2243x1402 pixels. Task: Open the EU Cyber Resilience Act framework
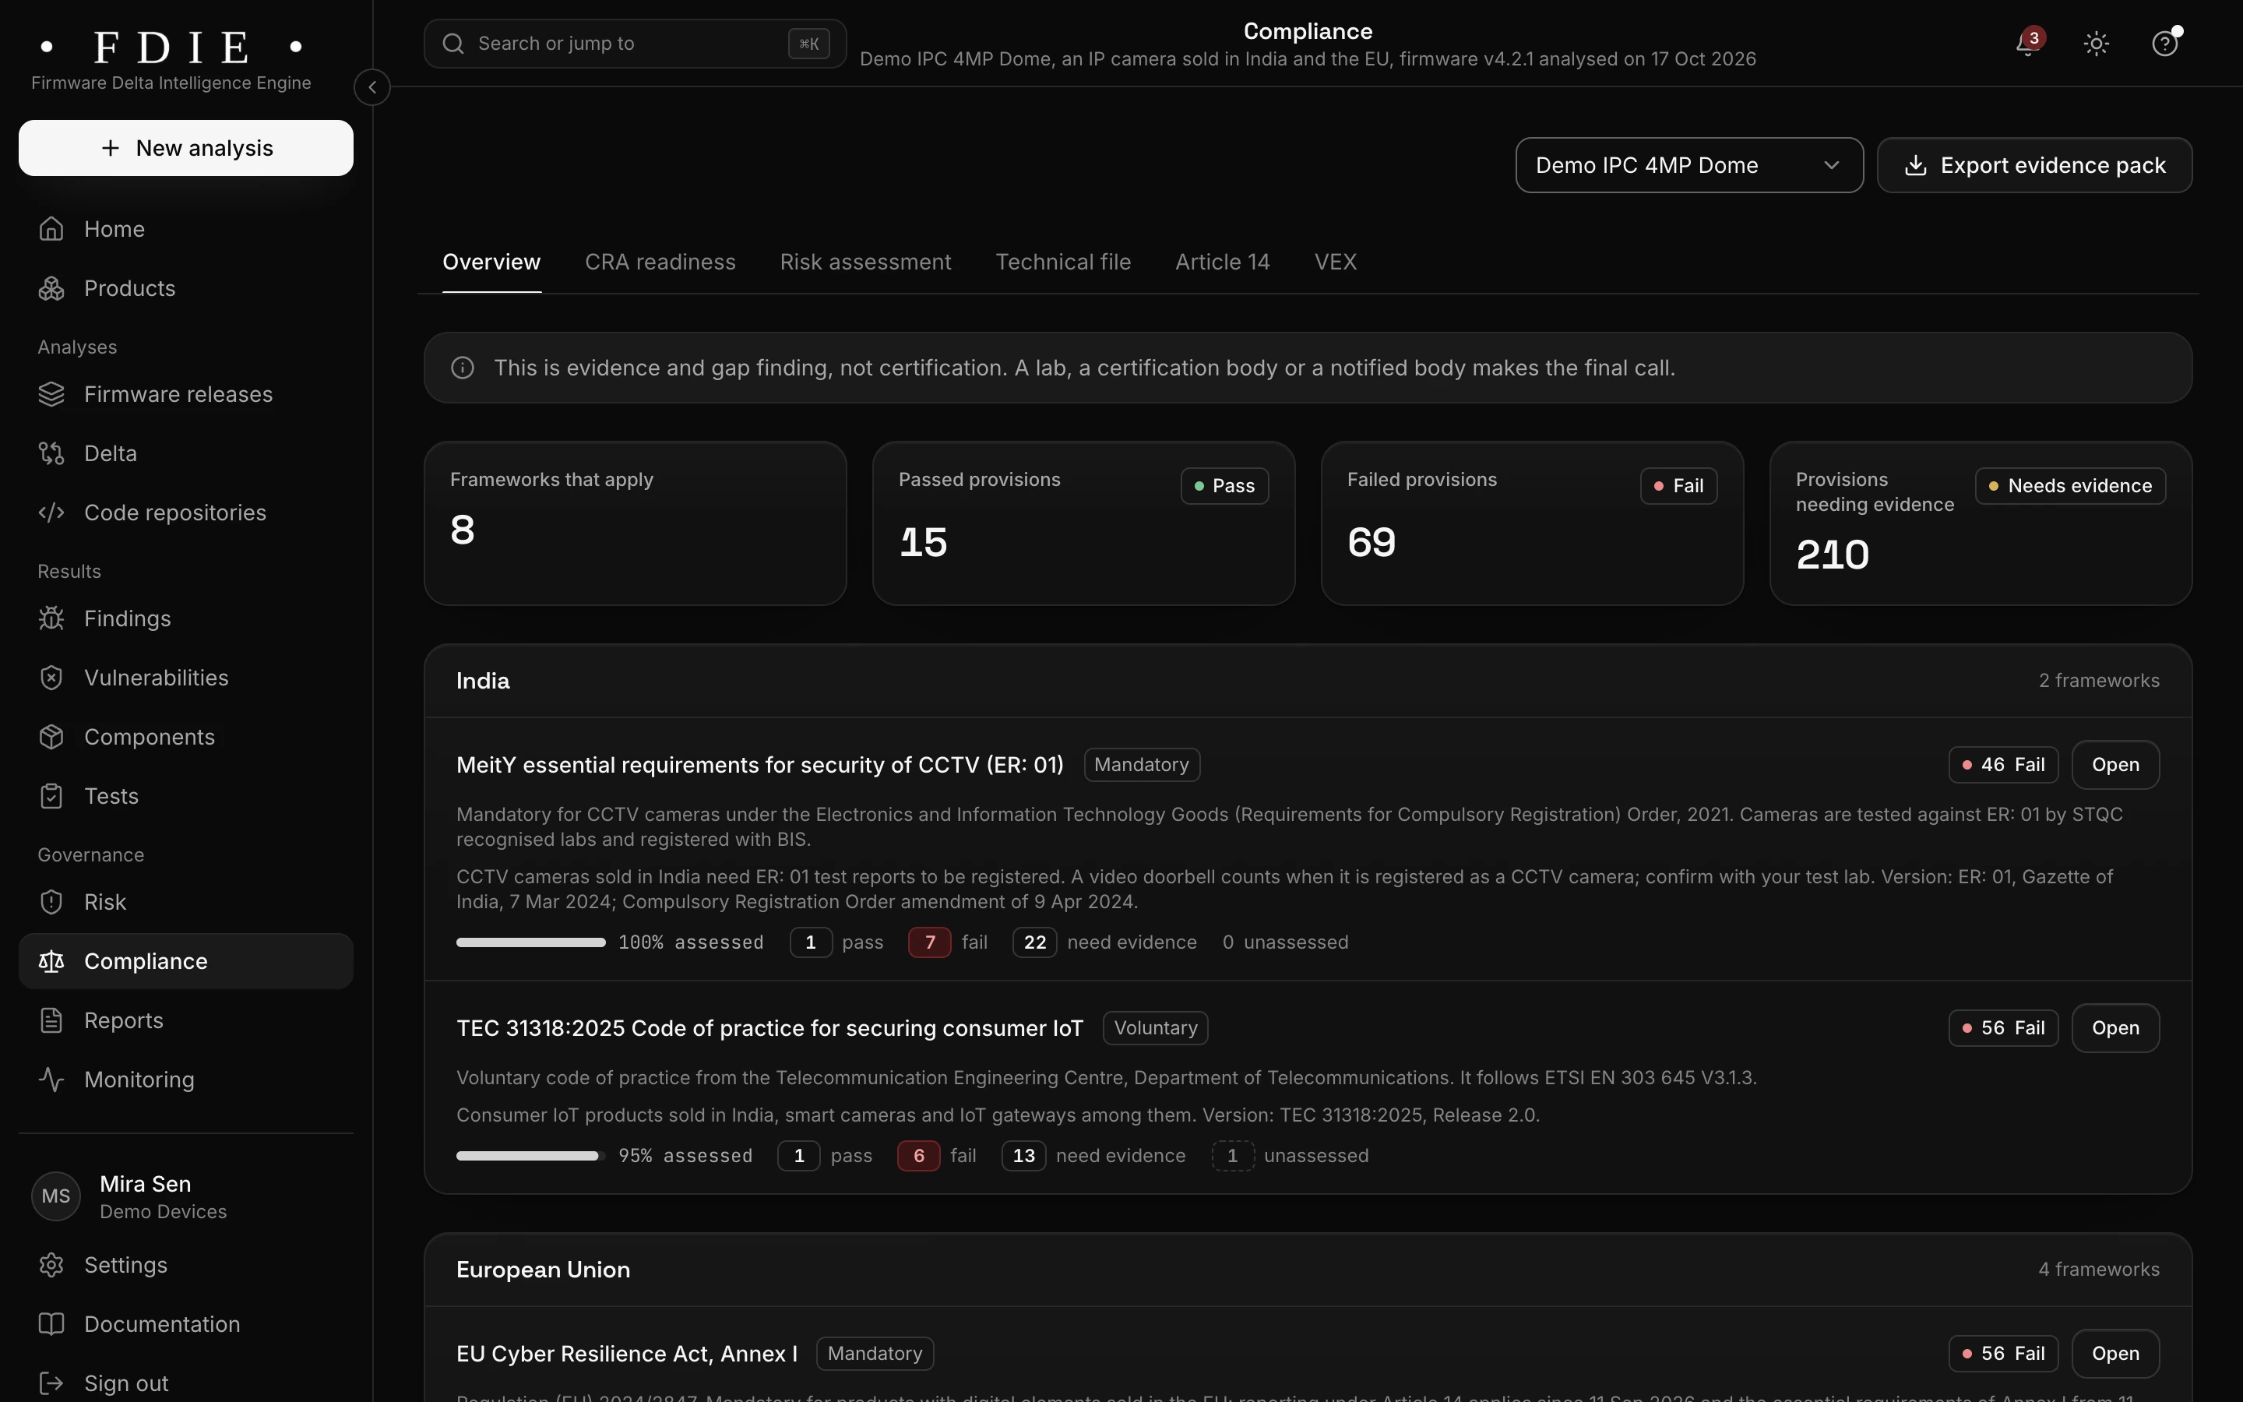[2115, 1354]
